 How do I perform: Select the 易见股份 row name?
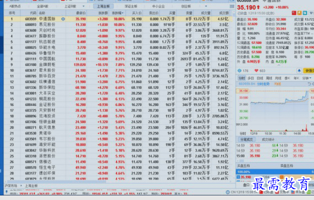(x=47, y=24)
